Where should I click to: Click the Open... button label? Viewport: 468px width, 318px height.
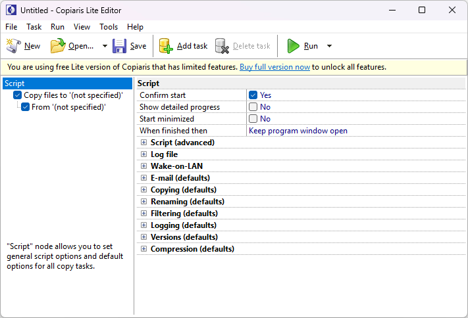[x=81, y=46]
